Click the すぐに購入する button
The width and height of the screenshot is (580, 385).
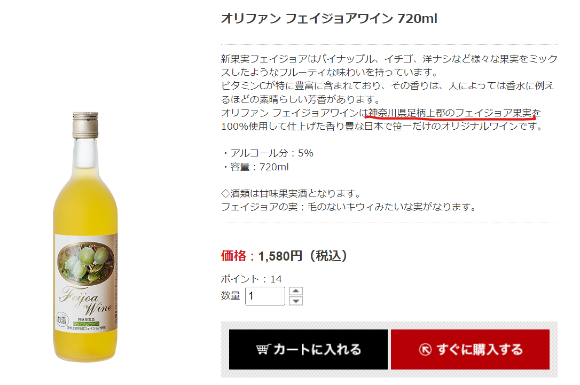pos(470,349)
